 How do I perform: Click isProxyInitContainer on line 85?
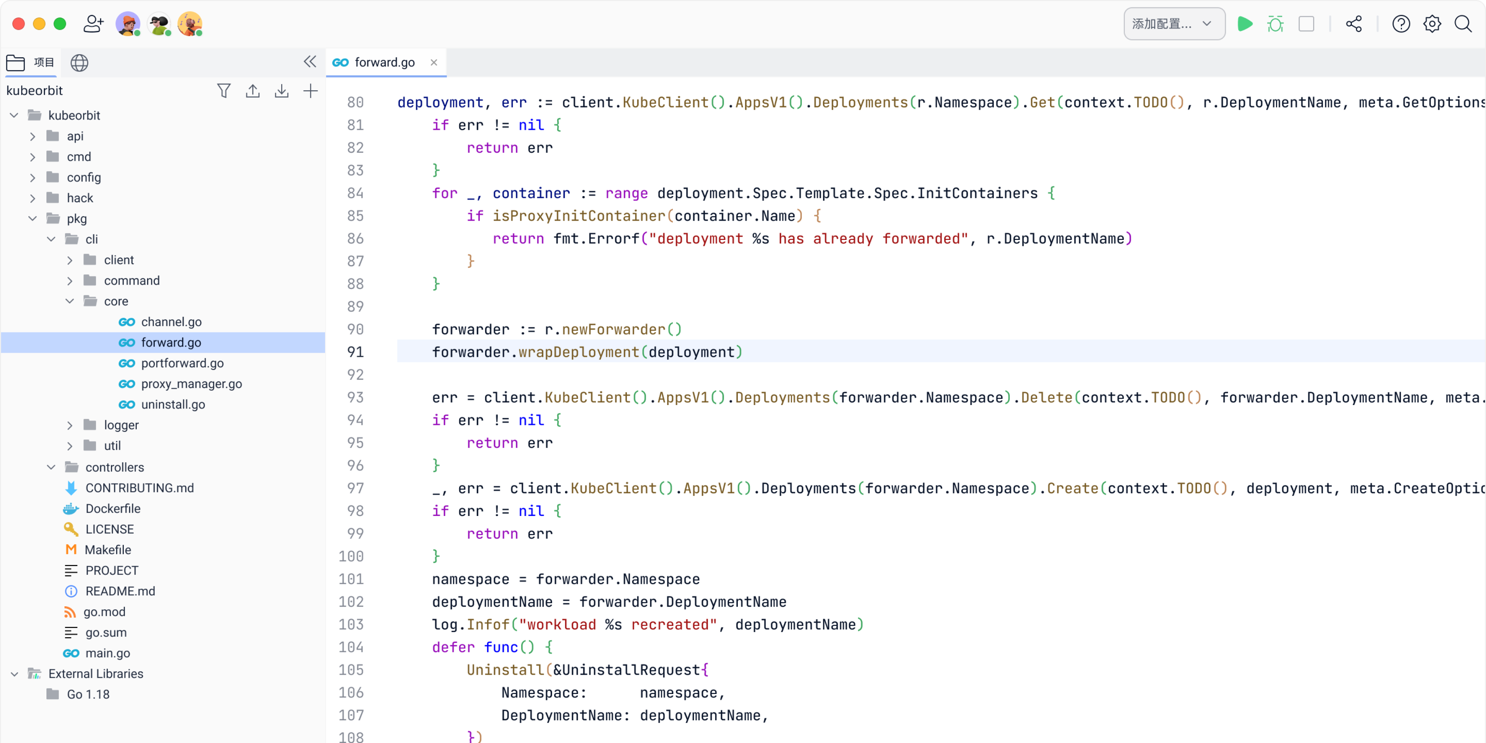579,216
